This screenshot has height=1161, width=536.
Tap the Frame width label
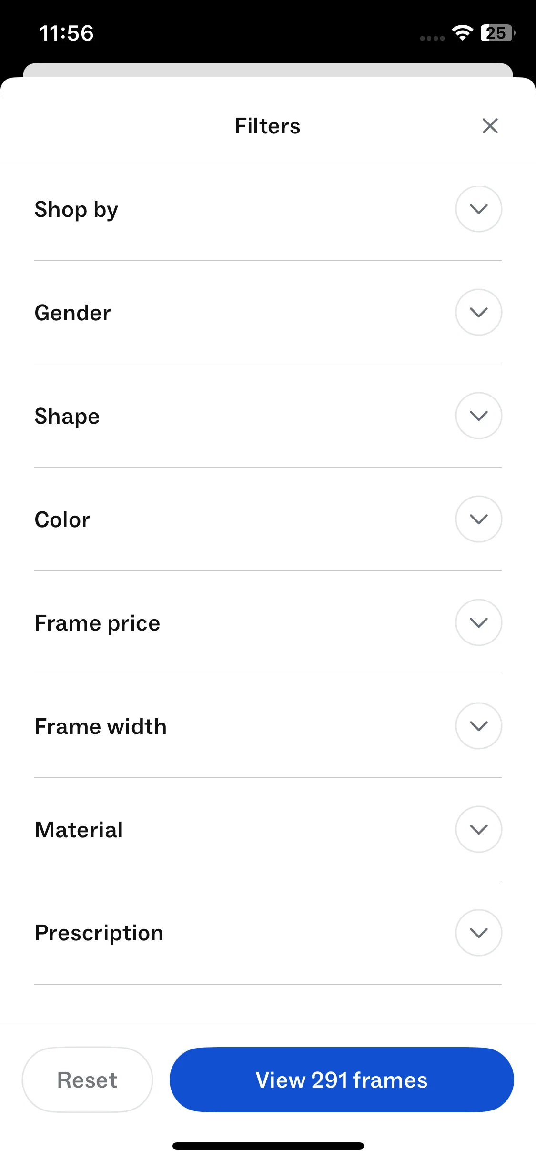coord(101,727)
